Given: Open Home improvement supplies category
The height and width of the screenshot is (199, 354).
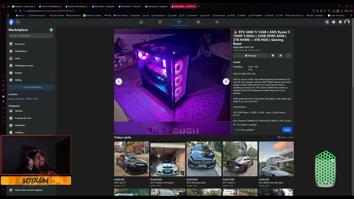Looking at the screenshot, I should click(x=31, y=190).
